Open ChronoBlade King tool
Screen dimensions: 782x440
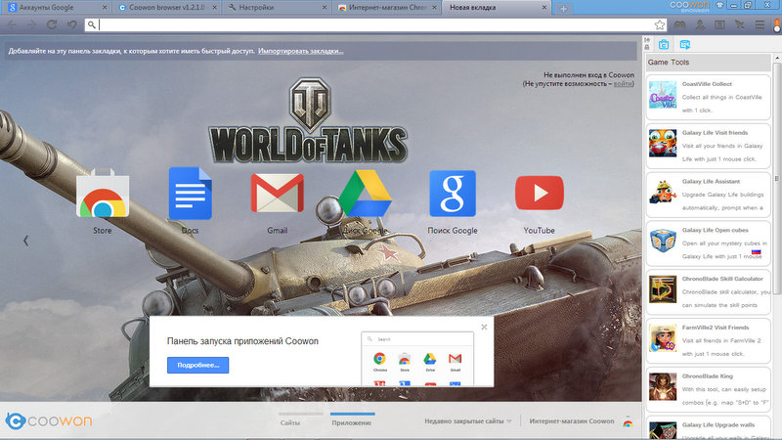(708, 389)
